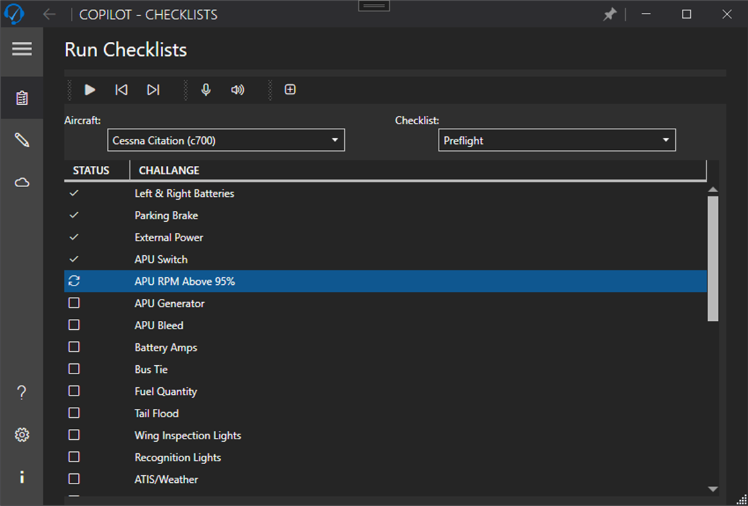Screen dimensions: 748x506
Task: Open the Aircraft dropdown showing Cessna Citation
Action: point(226,140)
